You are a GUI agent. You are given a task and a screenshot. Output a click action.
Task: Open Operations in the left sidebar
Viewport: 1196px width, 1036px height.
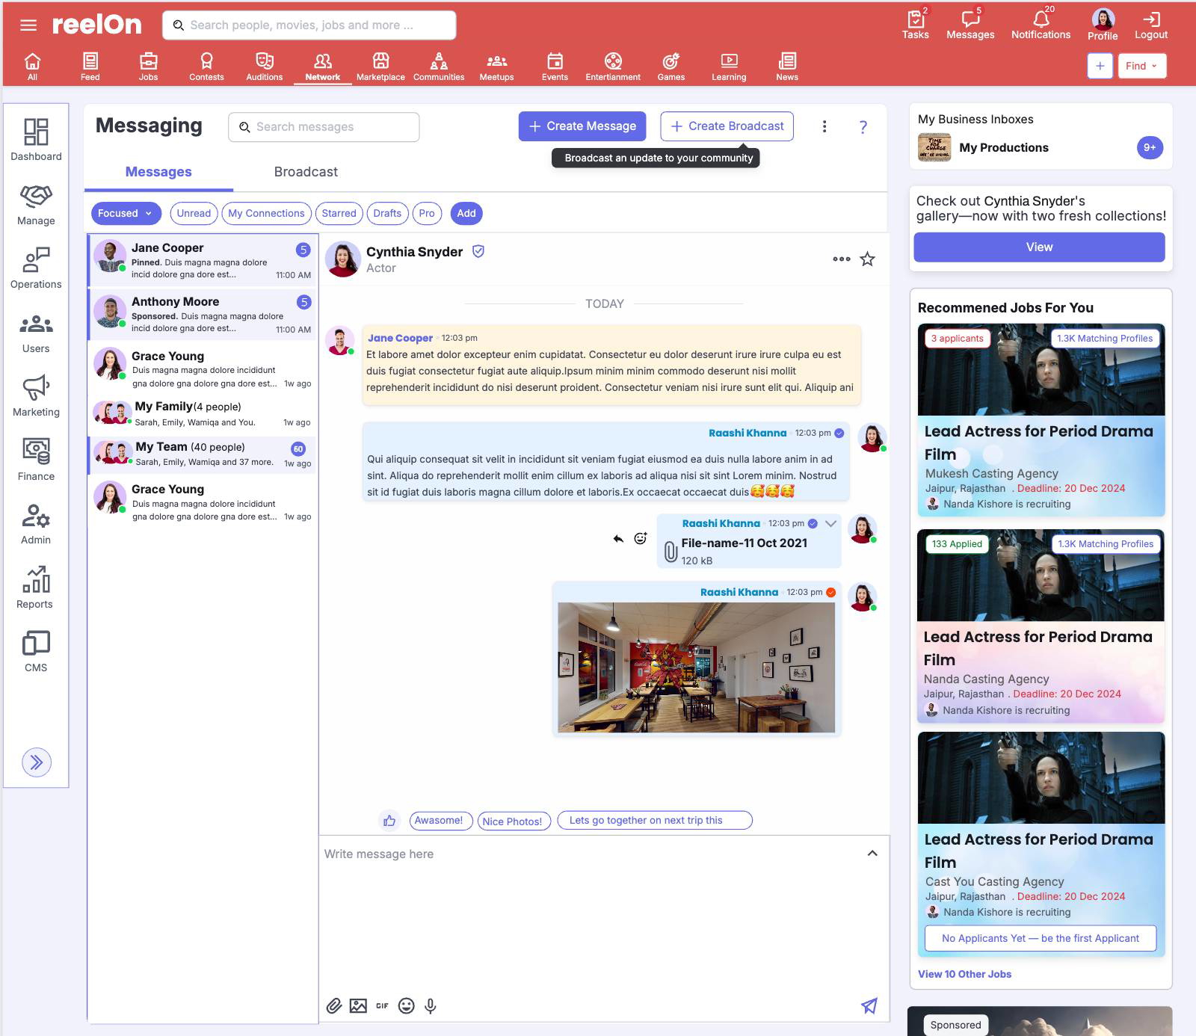(36, 268)
